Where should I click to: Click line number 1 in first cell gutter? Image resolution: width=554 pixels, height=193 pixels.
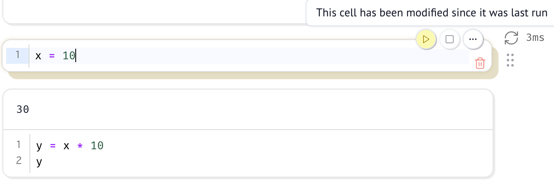(18, 55)
